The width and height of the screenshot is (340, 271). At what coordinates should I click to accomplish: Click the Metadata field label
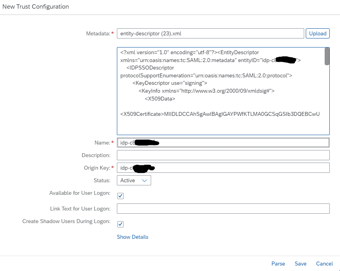pos(98,33)
